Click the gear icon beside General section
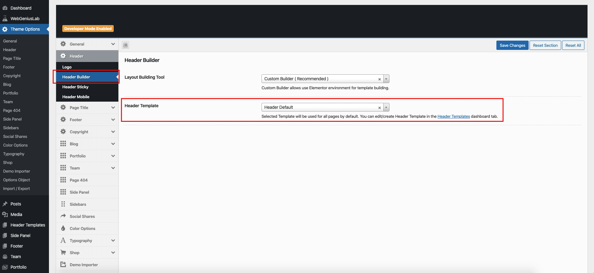 (63, 44)
